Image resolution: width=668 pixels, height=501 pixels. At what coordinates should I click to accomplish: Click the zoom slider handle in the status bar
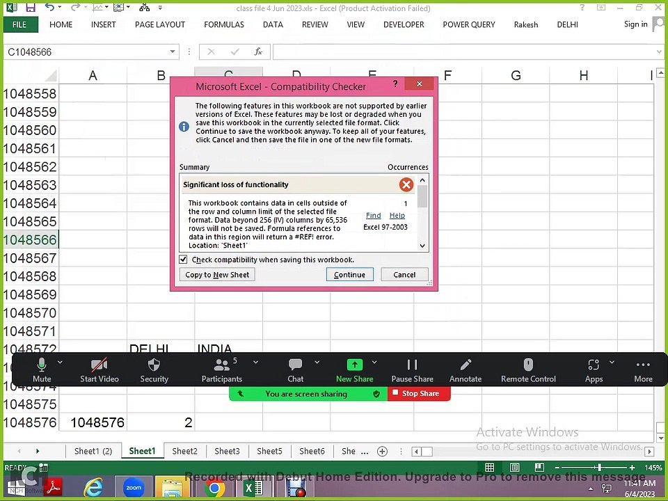click(599, 468)
